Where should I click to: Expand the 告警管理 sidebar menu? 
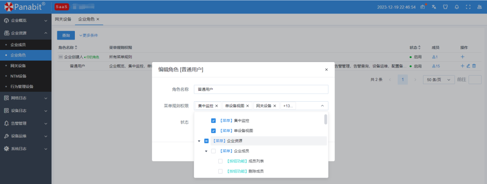pos(46,123)
